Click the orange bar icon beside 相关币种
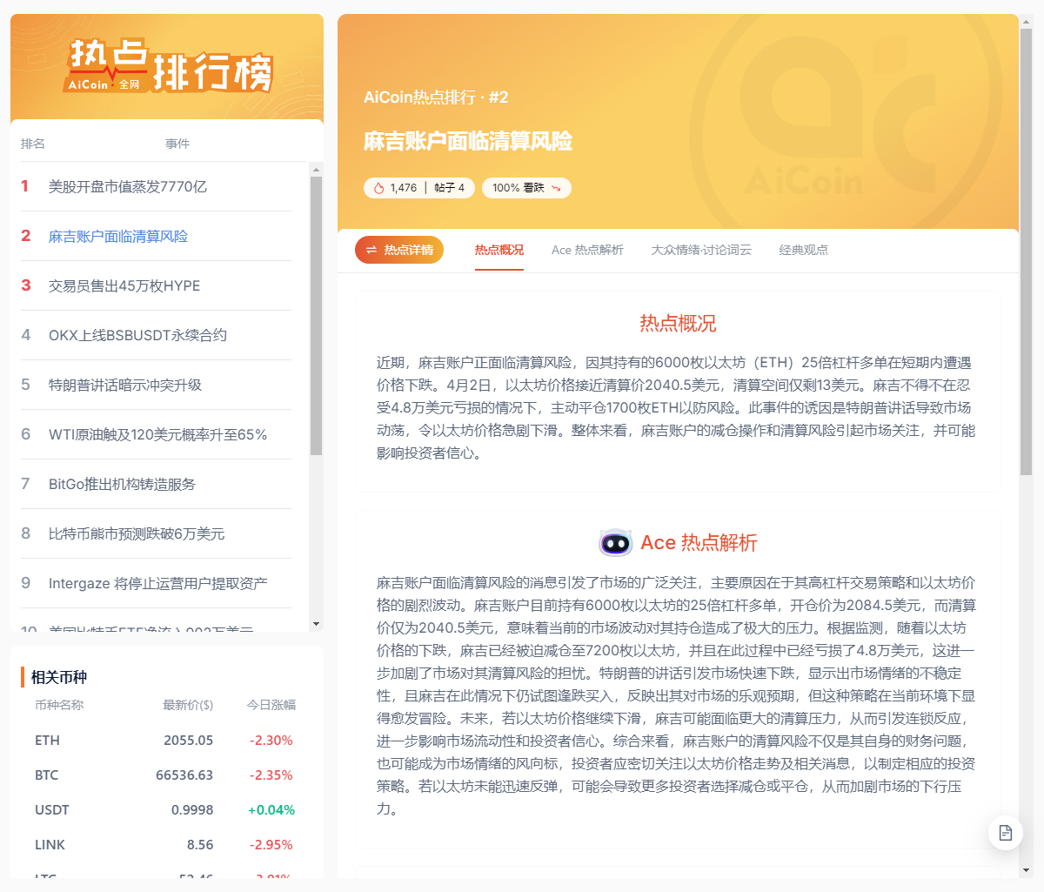This screenshot has height=892, width=1044. pyautogui.click(x=23, y=677)
